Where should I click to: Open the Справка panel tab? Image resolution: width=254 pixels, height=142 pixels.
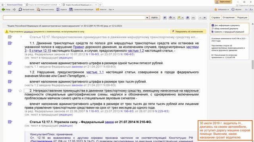216,17
